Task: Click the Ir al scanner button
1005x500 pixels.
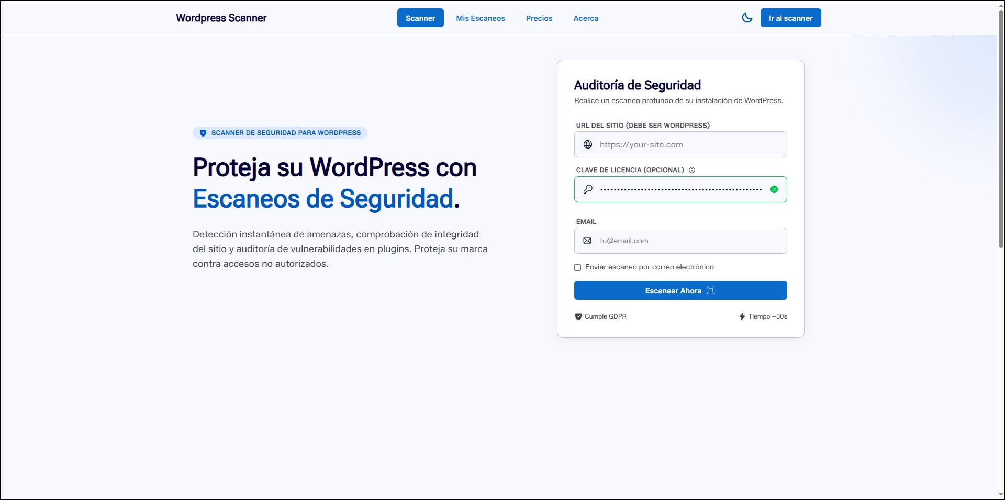Action: coord(790,18)
